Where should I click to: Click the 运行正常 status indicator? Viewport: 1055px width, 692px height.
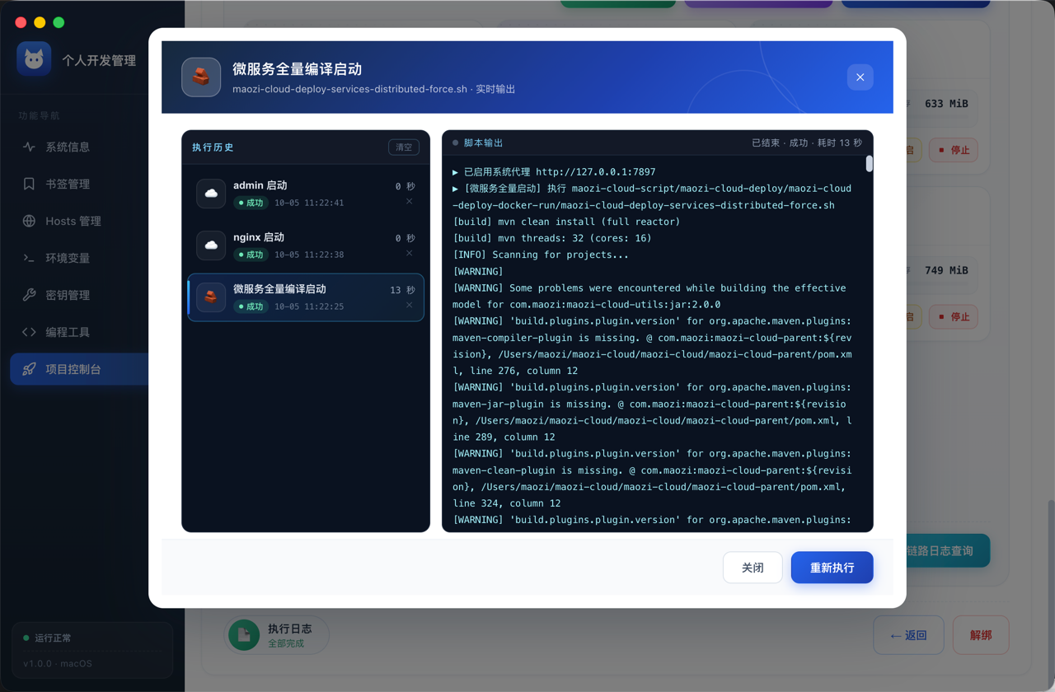point(47,638)
